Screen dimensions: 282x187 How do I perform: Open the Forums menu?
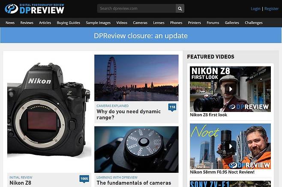213,23
